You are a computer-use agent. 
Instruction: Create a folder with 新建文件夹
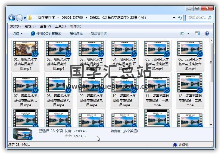coord(99,33)
